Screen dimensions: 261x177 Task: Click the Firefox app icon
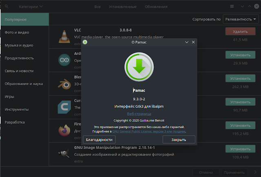coord(64,130)
